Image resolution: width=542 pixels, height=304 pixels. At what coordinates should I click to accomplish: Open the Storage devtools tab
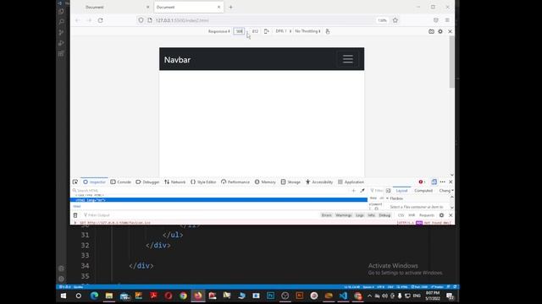pyautogui.click(x=290, y=182)
